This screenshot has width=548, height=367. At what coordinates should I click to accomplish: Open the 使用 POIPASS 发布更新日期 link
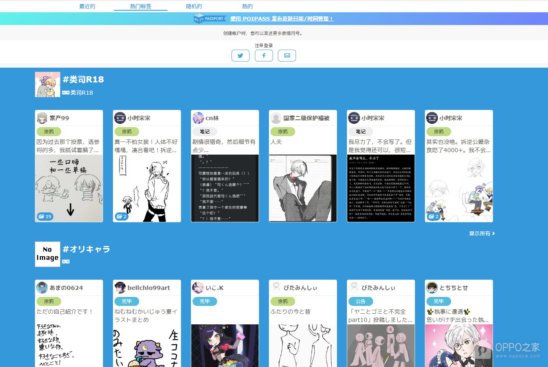pyautogui.click(x=282, y=19)
